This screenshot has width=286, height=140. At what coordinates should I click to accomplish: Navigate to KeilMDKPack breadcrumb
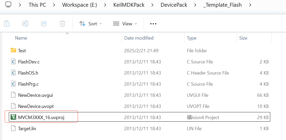(129, 5)
